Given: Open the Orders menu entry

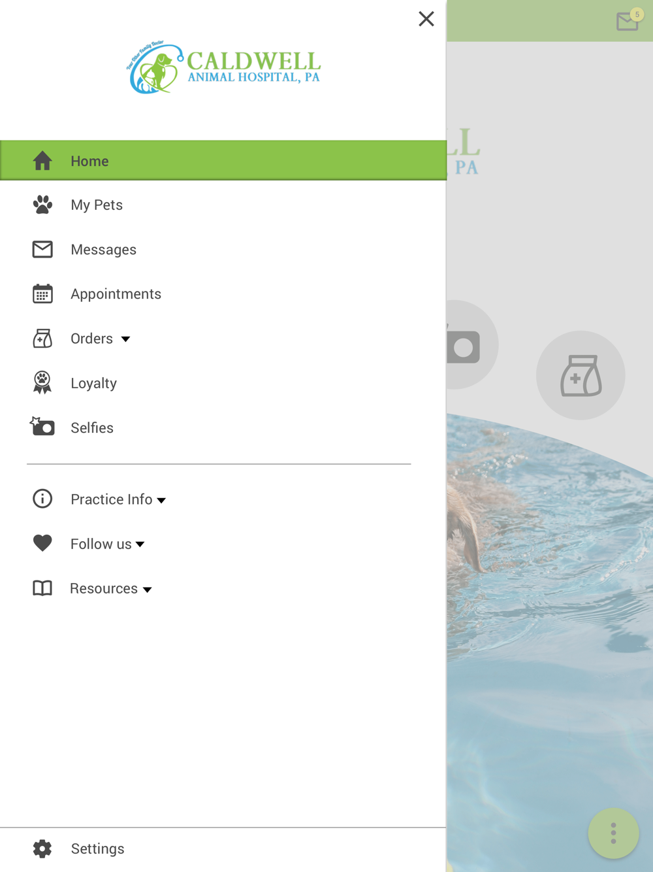Looking at the screenshot, I should coord(91,339).
